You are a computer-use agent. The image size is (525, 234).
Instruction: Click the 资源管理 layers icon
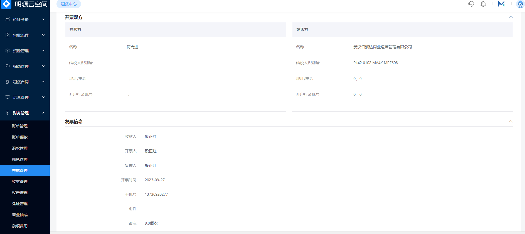tap(8, 51)
